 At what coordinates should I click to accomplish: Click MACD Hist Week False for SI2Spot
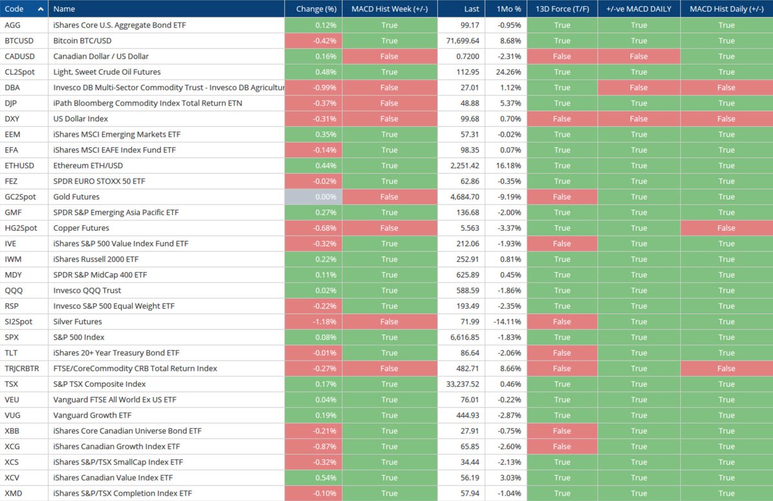tap(390, 321)
